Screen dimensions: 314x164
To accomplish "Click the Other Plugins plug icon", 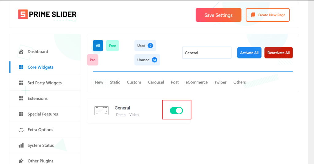I will click(x=21, y=161).
